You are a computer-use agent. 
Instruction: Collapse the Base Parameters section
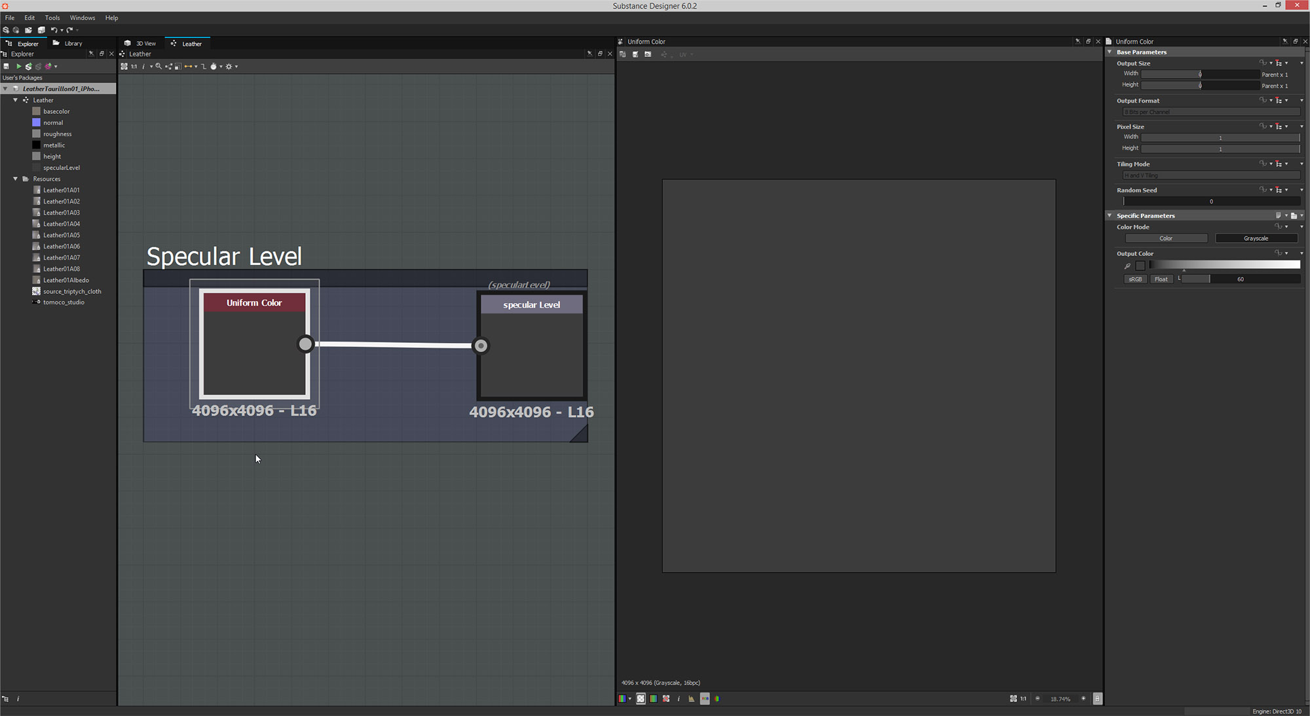[1110, 52]
